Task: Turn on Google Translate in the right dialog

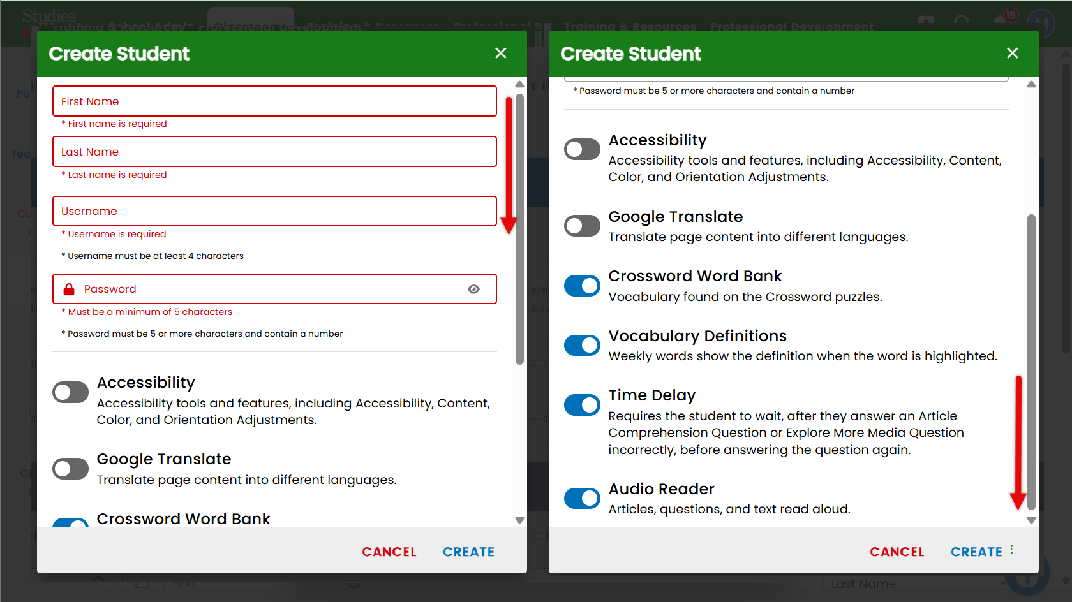Action: tap(581, 225)
